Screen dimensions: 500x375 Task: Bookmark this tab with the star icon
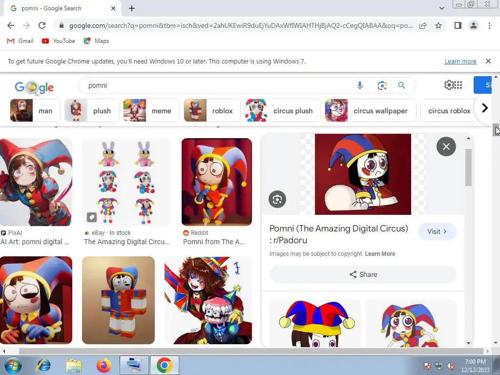coord(438,25)
